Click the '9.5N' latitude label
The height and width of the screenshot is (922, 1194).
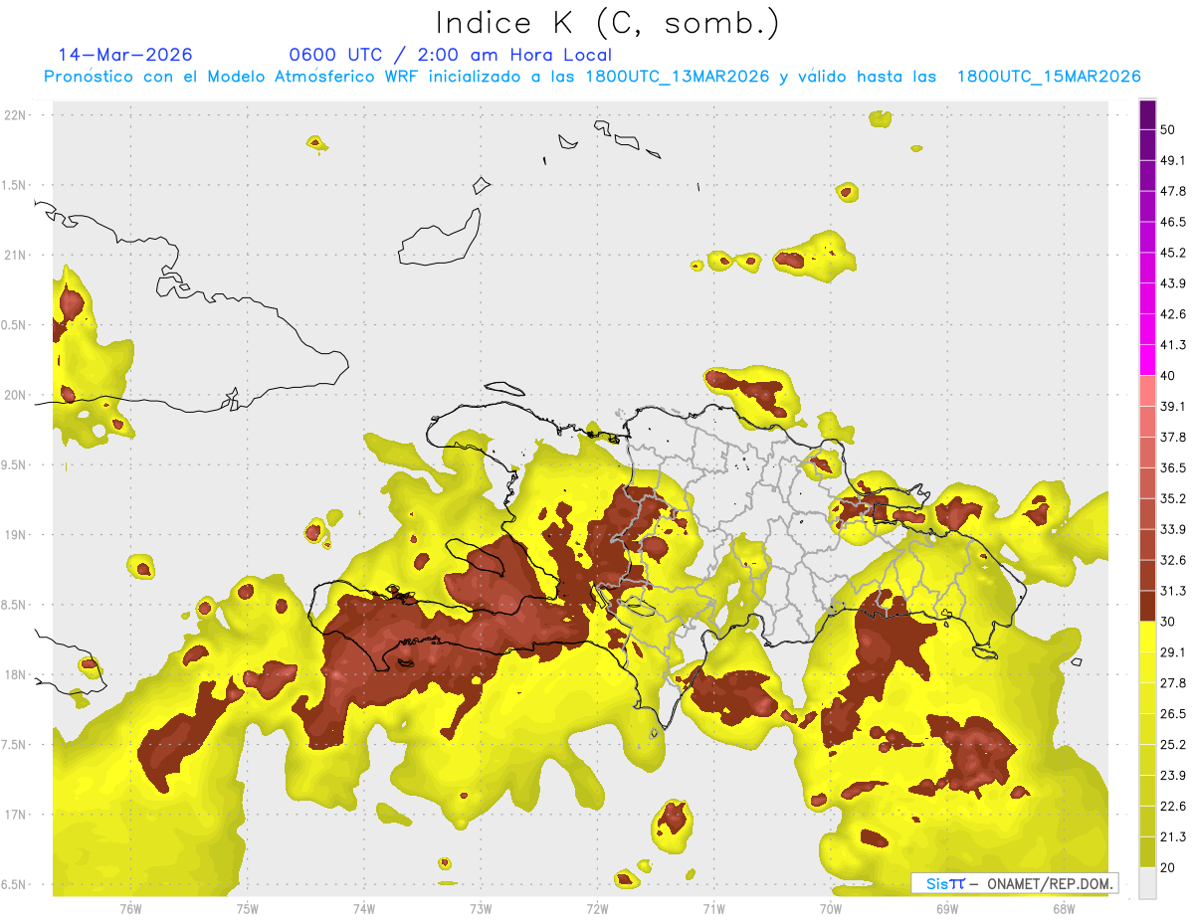tap(15, 464)
